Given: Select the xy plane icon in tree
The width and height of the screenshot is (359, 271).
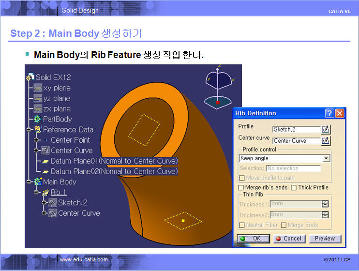Looking at the screenshot, I should click(37, 88).
